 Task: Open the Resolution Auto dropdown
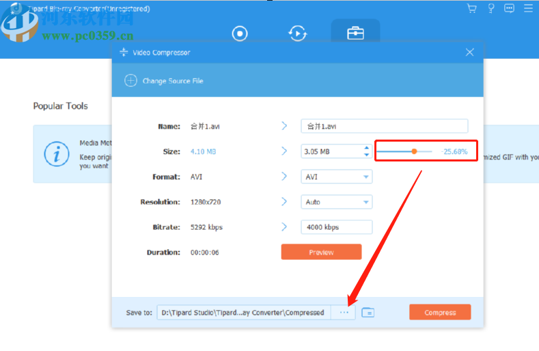[337, 202]
